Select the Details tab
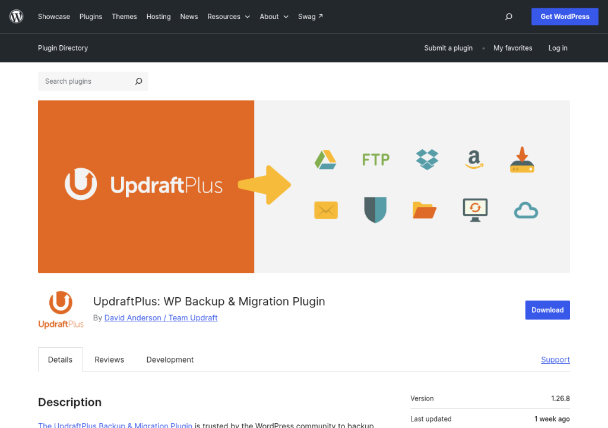The width and height of the screenshot is (608, 428). pyautogui.click(x=60, y=360)
